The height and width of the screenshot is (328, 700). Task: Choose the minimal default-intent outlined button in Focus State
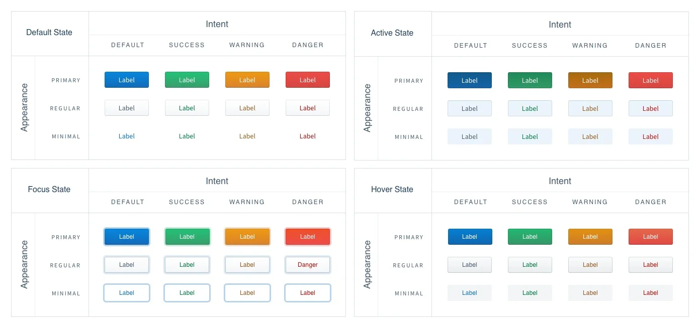127,293
